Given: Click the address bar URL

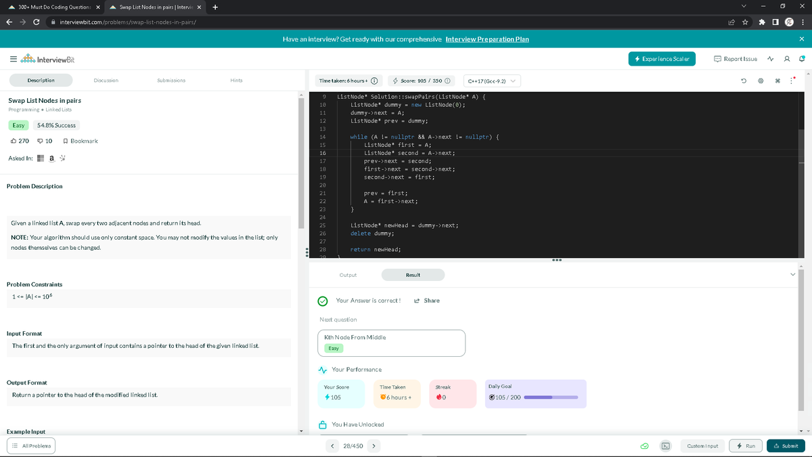Looking at the screenshot, I should pyautogui.click(x=129, y=22).
